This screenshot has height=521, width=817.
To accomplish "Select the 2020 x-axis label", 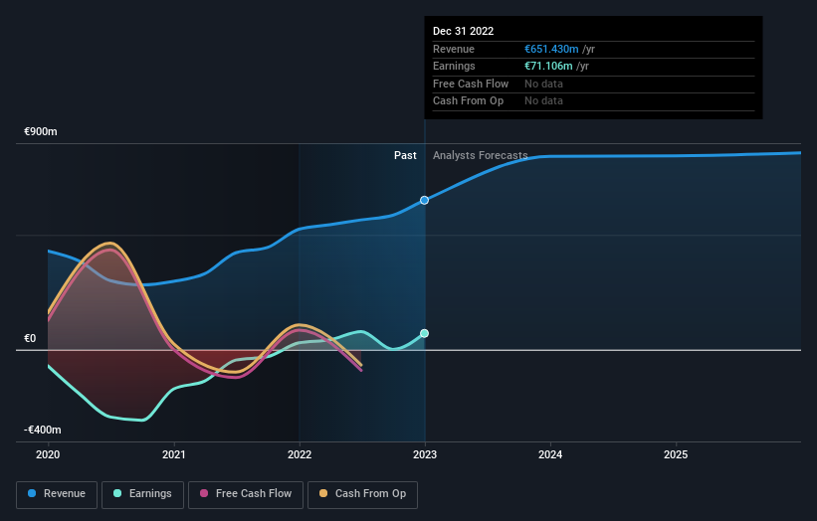I will click(48, 454).
